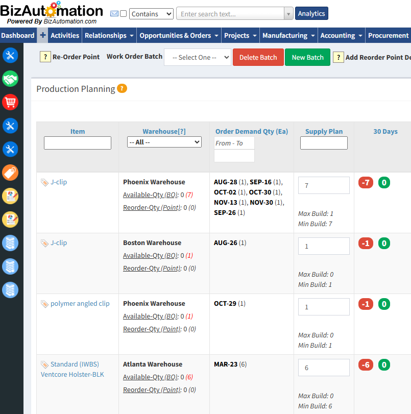
Task: Open the red shopping cart sidebar icon
Action: point(10,102)
